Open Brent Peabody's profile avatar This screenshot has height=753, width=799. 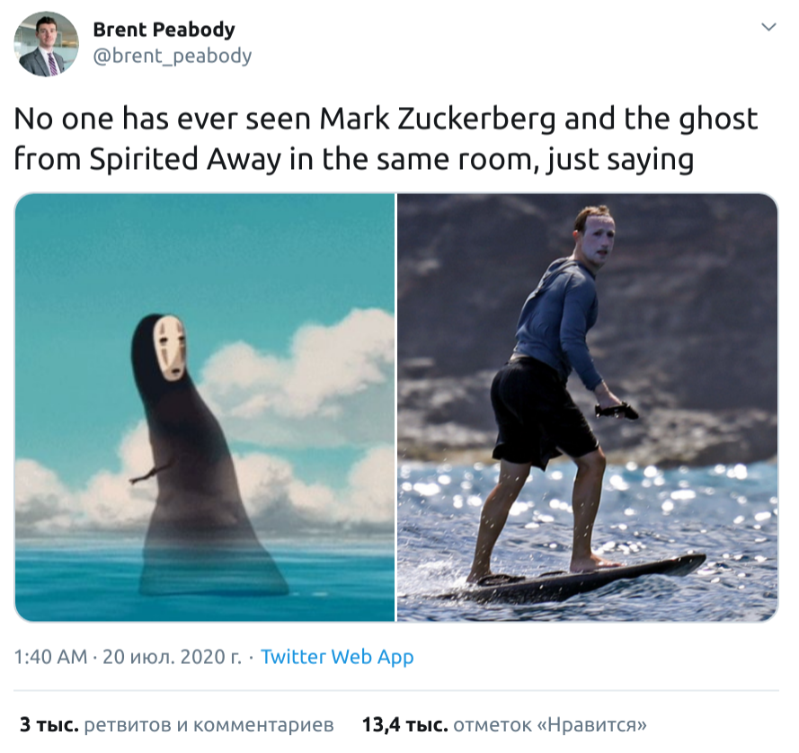[46, 44]
